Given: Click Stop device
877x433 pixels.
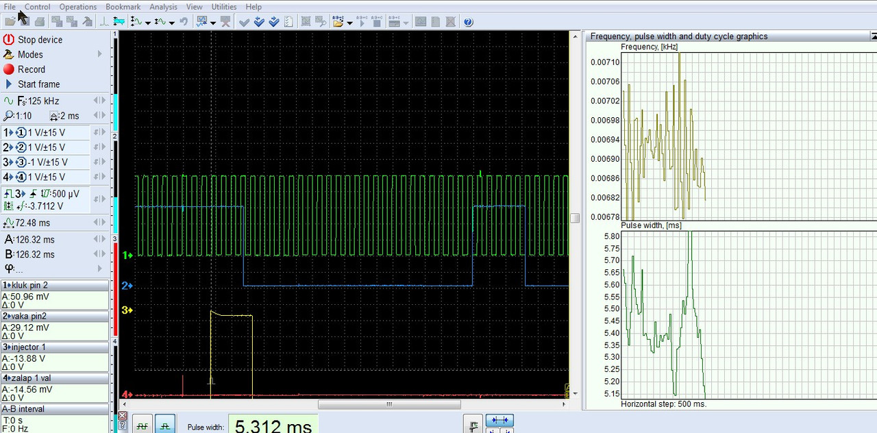Looking at the screenshot, I should 40,40.
